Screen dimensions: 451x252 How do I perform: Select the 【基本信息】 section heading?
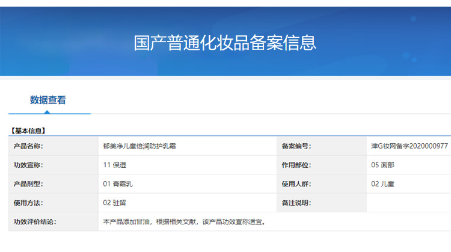pos(28,131)
